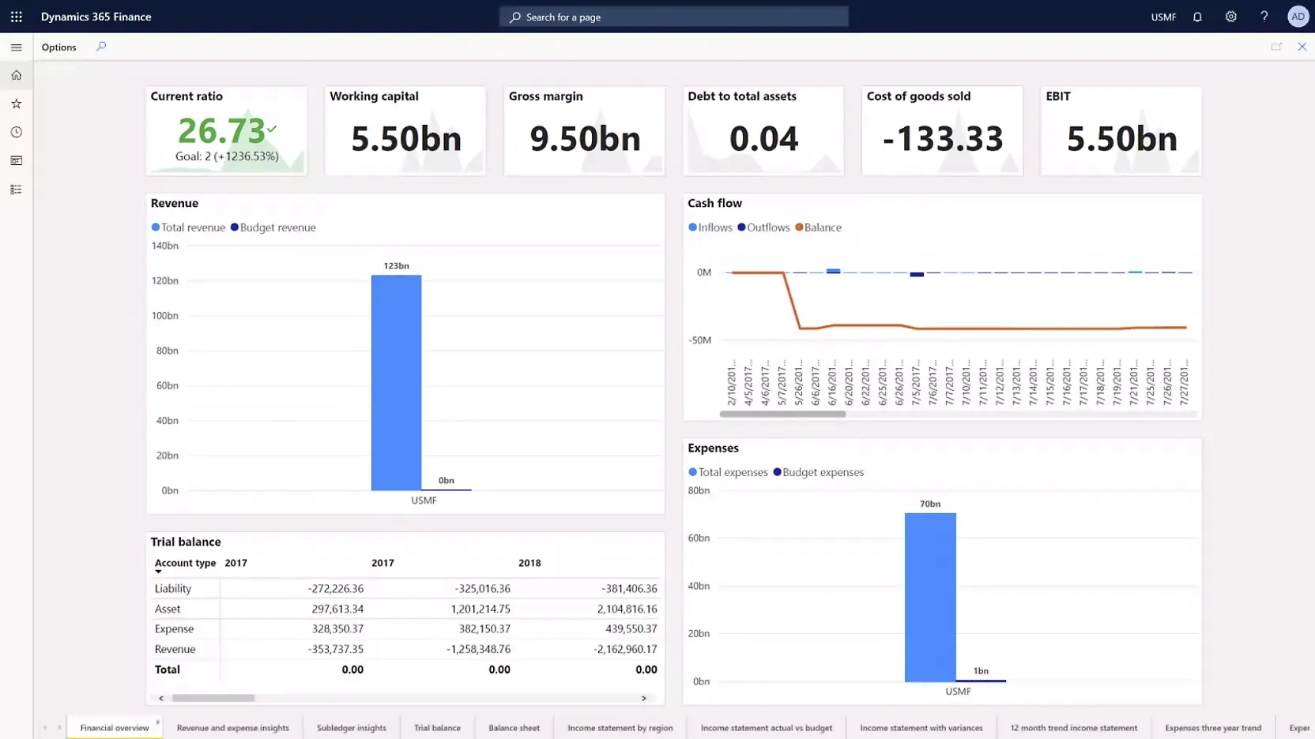The height and width of the screenshot is (739, 1315).
Task: Select the Liability row label
Action: point(173,589)
